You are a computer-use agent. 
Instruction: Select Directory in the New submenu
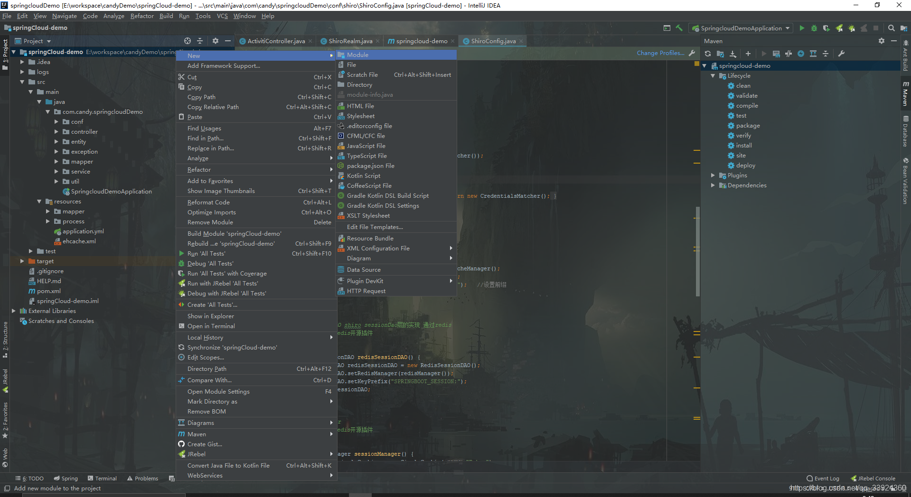(396, 85)
